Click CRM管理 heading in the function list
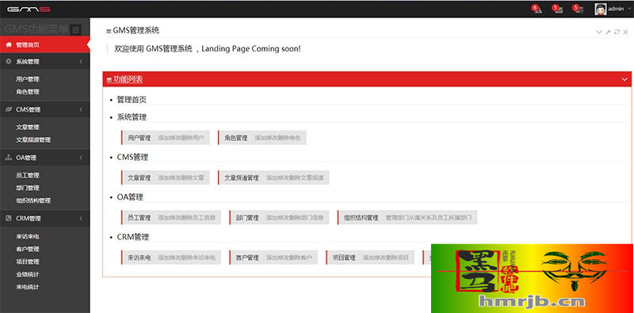The width and height of the screenshot is (634, 313). coord(133,237)
